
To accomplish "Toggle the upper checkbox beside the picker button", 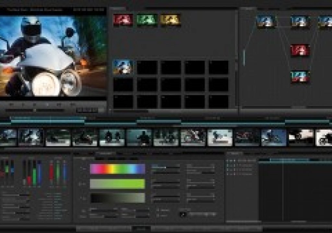I will [158, 210].
